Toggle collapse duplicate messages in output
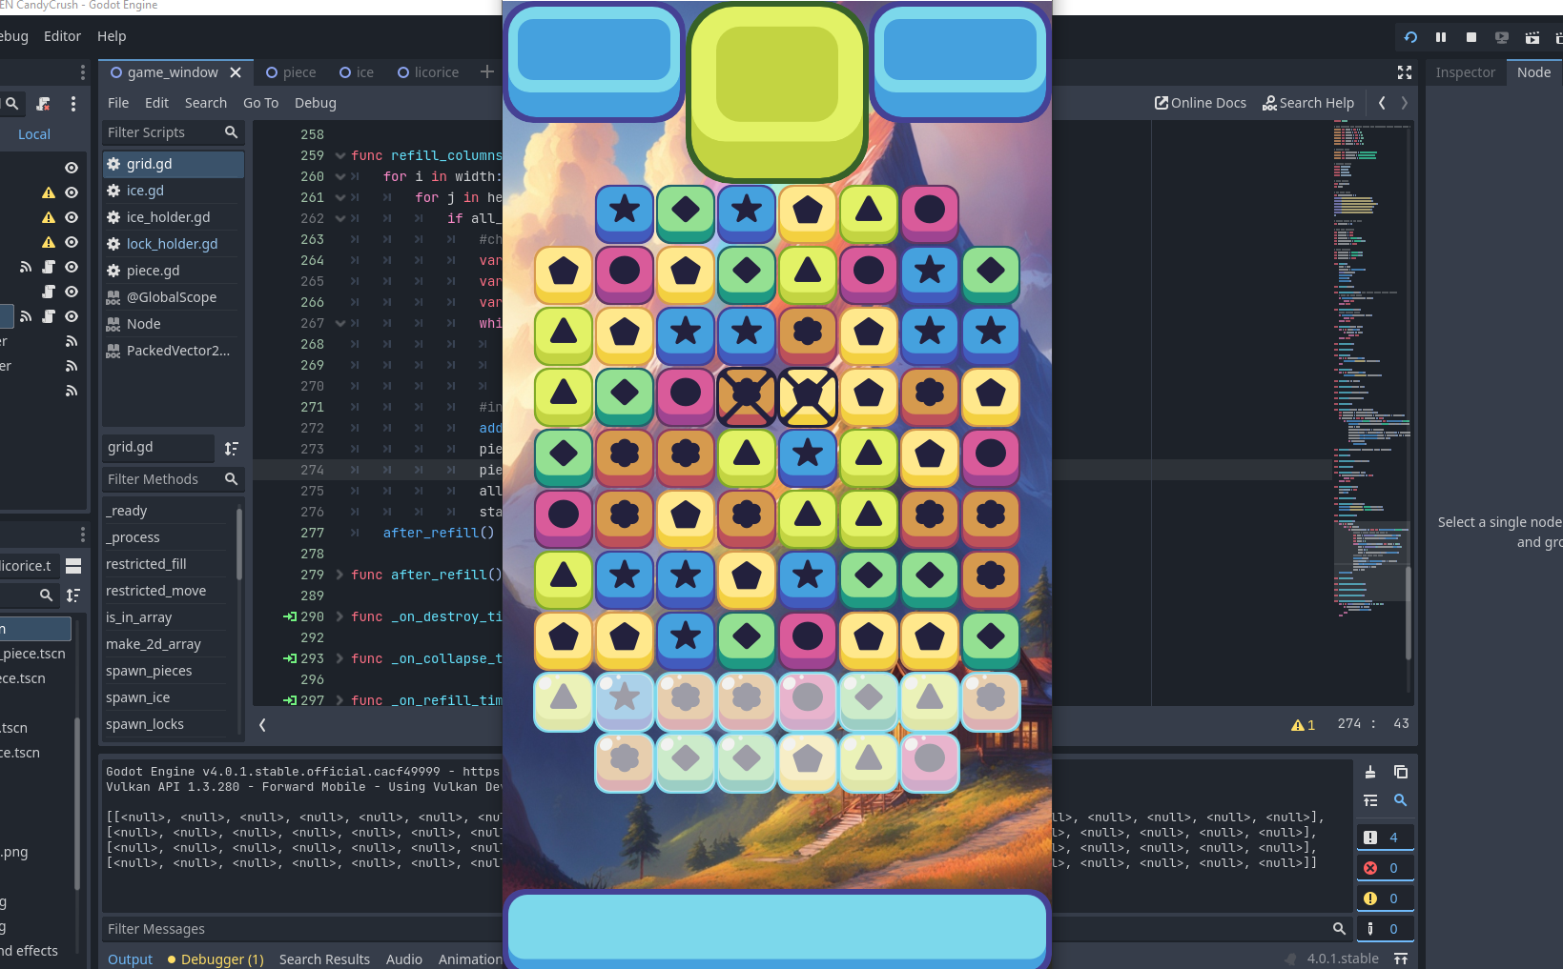The image size is (1563, 969). tap(1370, 800)
